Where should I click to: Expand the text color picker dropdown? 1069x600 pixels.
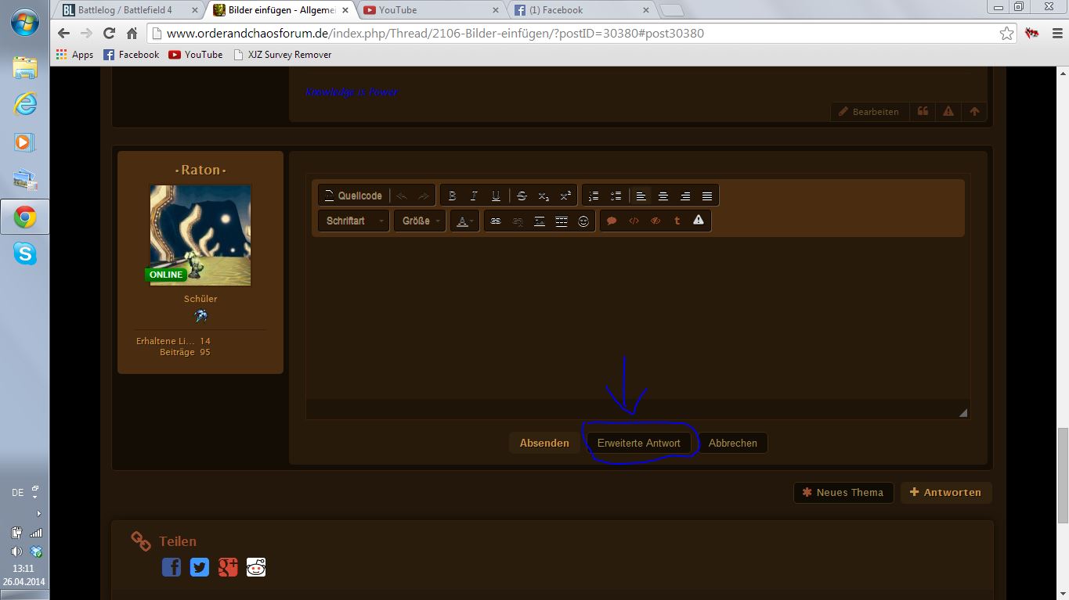[x=464, y=221]
